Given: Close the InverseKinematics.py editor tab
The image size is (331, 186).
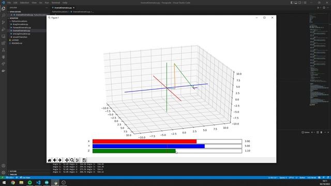Looking at the screenshot, I should pos(73,8).
